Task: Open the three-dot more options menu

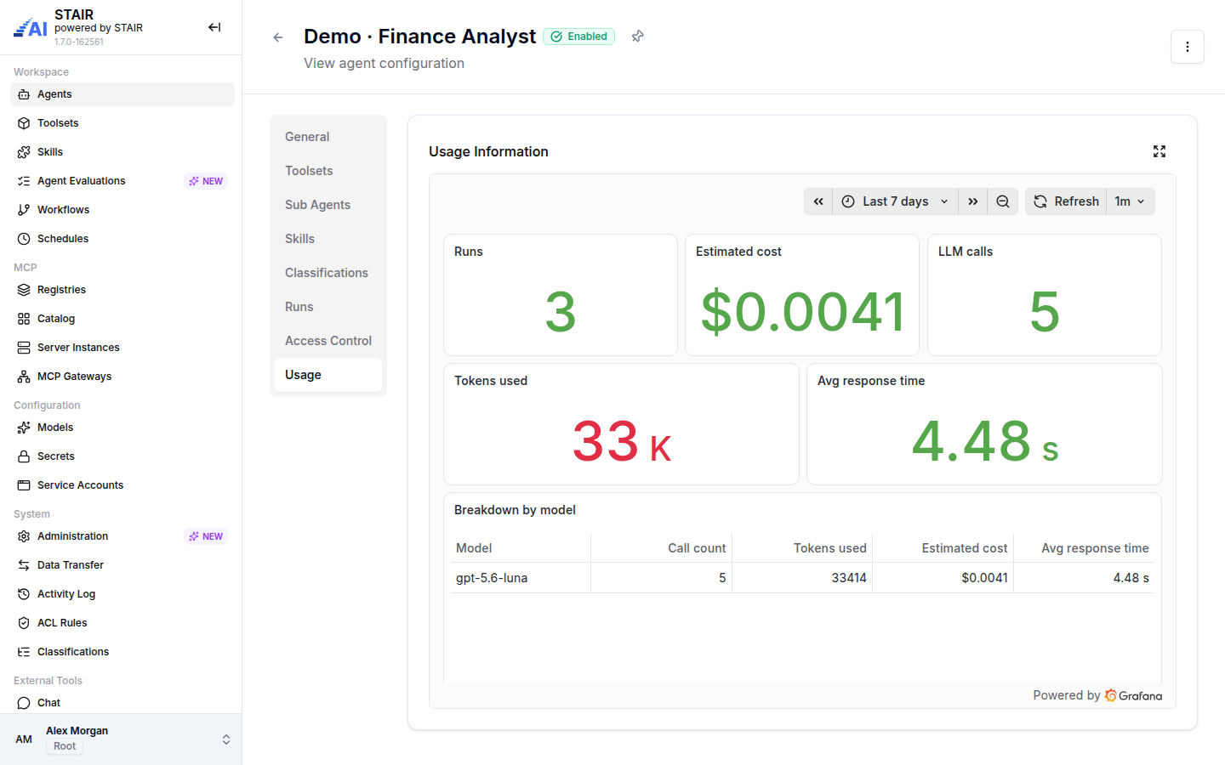Action: (1188, 47)
